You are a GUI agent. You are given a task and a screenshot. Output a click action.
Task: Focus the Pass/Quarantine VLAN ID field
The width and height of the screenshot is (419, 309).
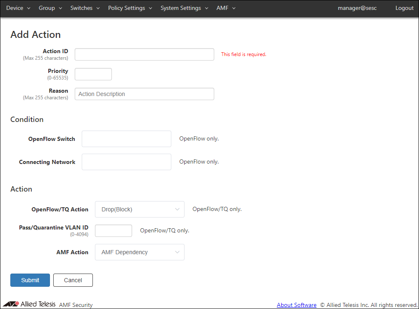pyautogui.click(x=113, y=231)
